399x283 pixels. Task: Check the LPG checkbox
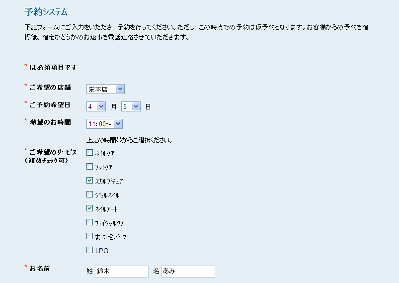(89, 250)
